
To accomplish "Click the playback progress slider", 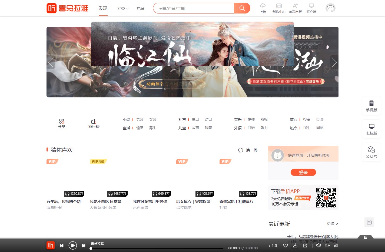I will click(157, 248).
